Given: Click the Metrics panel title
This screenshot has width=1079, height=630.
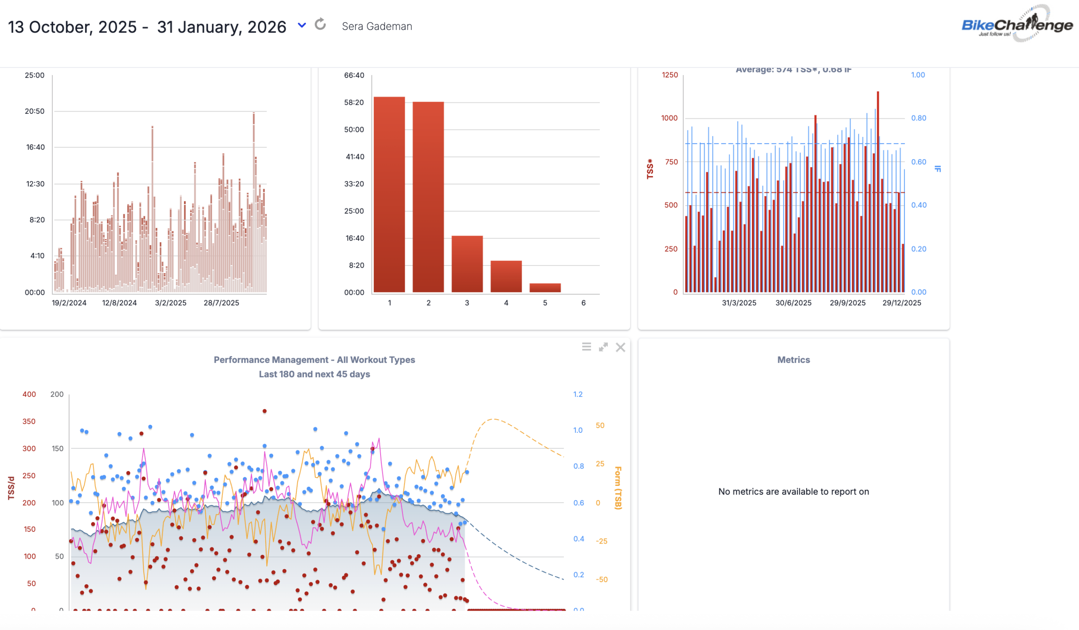Looking at the screenshot, I should tap(793, 360).
